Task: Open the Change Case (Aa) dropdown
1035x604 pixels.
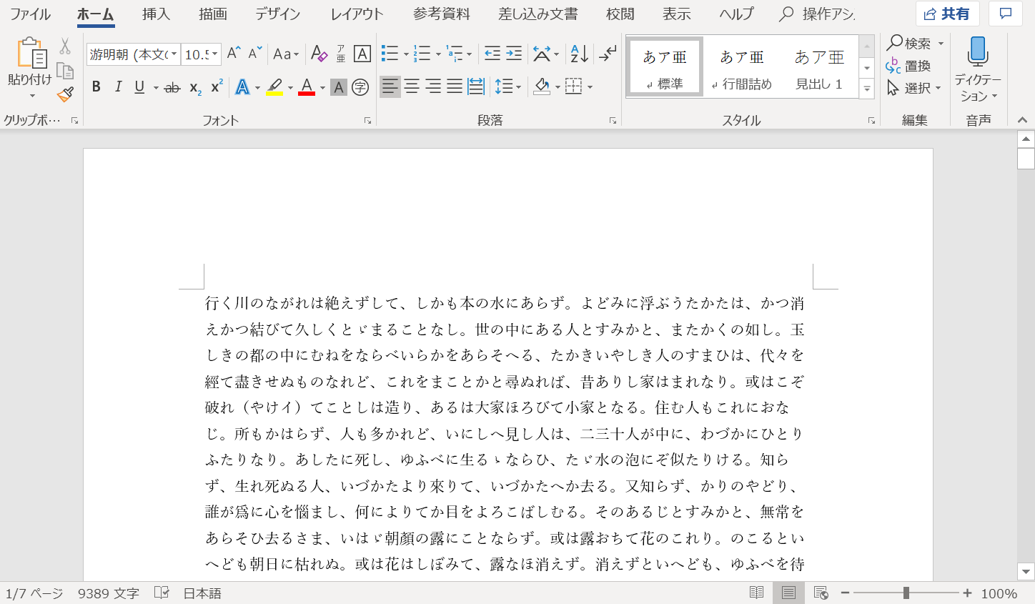Action: point(286,54)
